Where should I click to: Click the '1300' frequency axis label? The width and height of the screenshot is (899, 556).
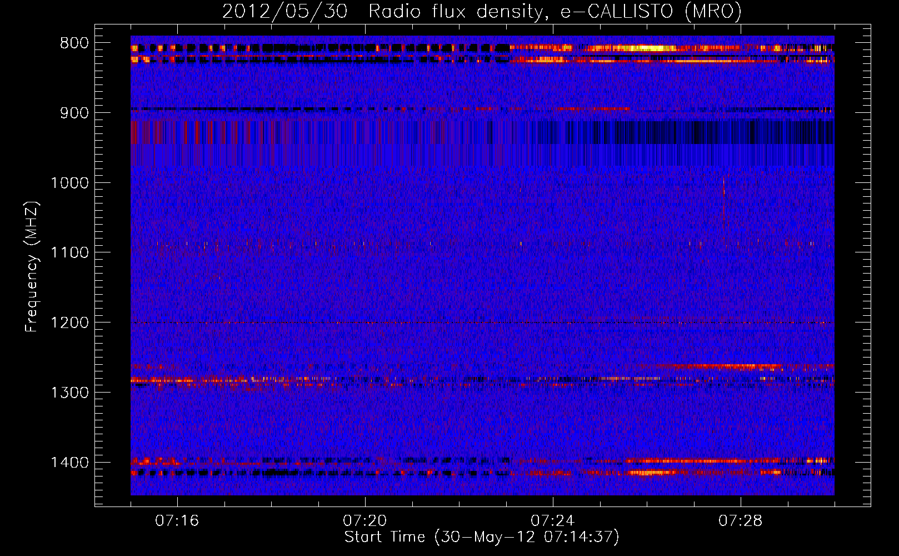pyautogui.click(x=69, y=393)
